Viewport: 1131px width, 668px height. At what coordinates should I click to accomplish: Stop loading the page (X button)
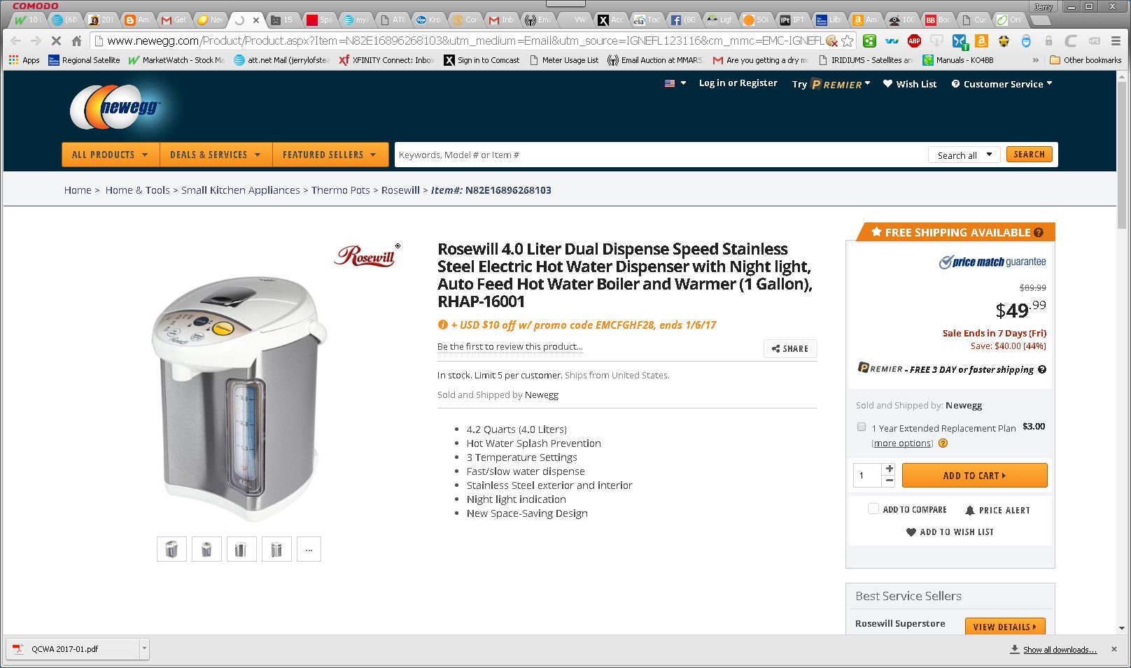[56, 41]
